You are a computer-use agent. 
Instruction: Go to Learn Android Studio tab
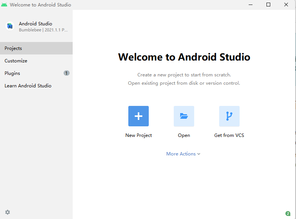click(36, 85)
